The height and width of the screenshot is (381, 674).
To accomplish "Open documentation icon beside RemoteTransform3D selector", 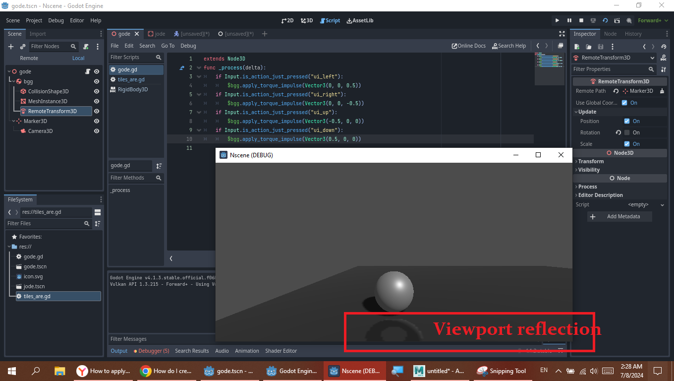I will (664, 58).
